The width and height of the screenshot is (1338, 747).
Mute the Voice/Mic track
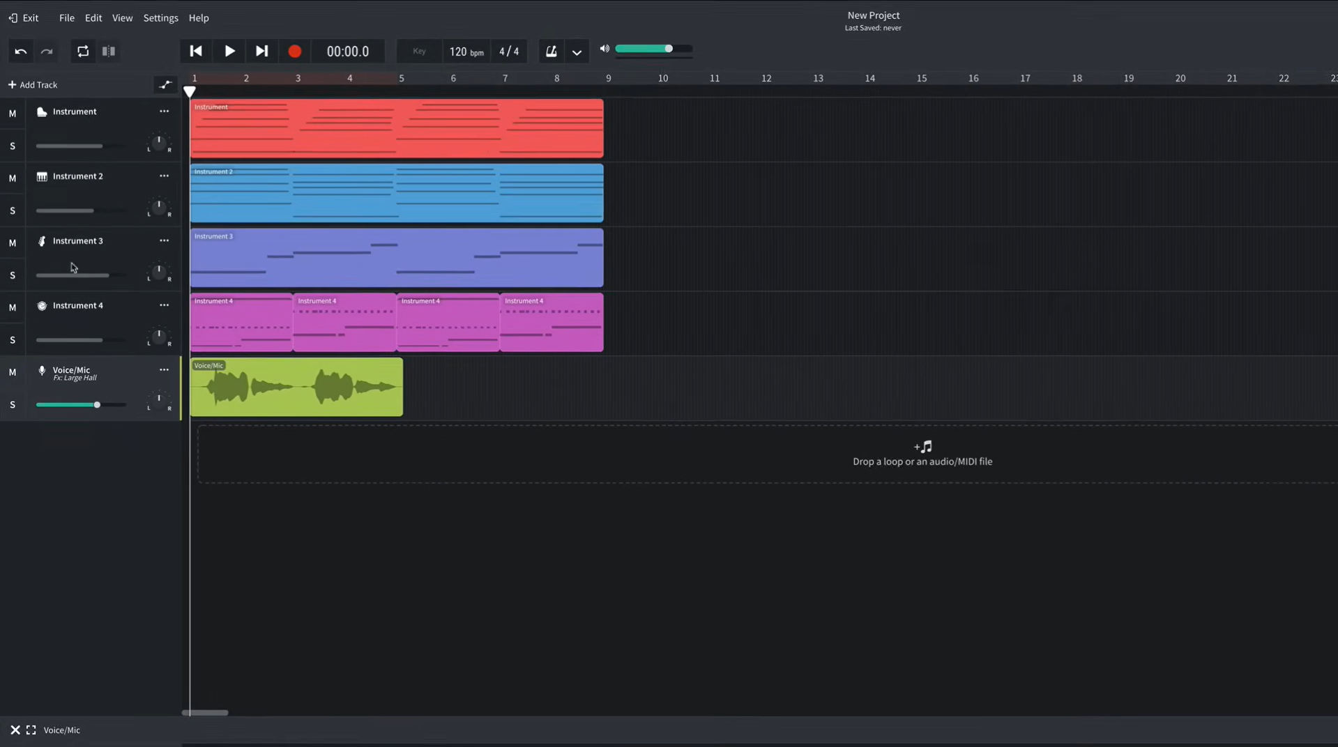point(13,373)
